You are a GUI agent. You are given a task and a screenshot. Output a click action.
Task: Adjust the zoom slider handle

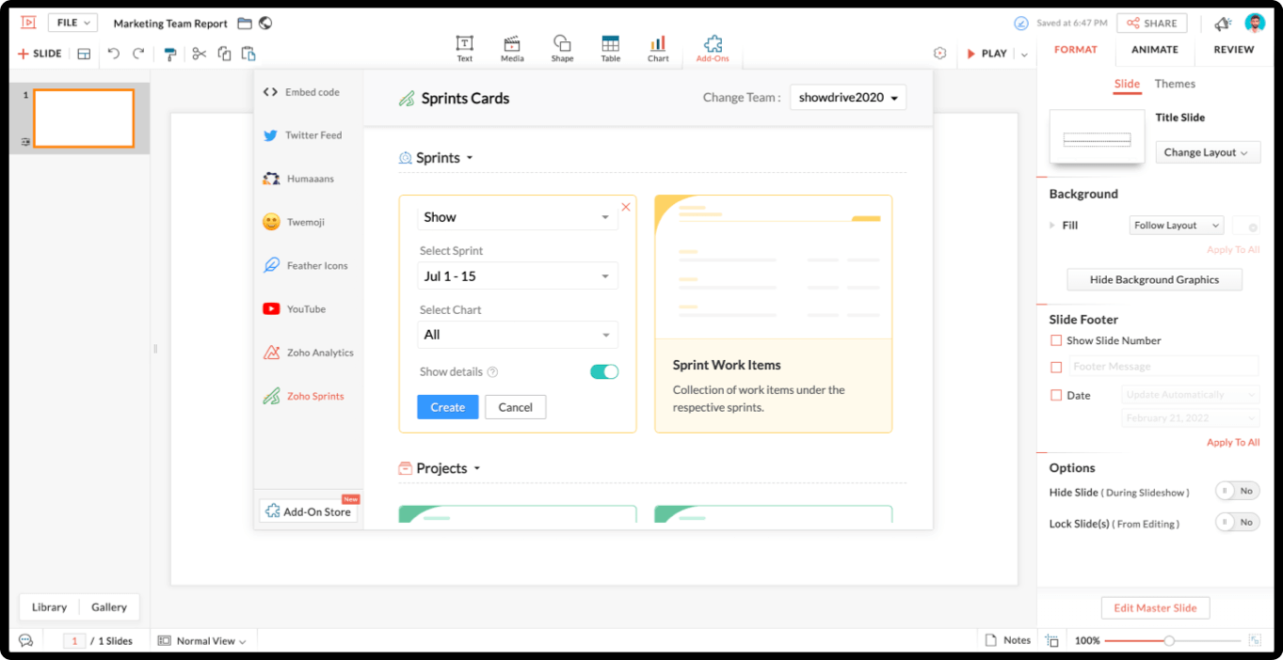[x=1168, y=640]
